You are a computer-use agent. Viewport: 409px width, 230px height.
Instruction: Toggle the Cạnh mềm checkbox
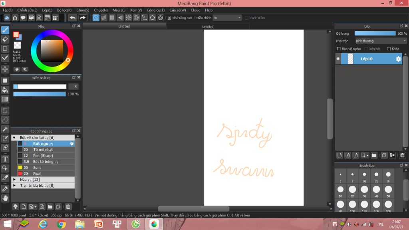pyautogui.click(x=246, y=18)
